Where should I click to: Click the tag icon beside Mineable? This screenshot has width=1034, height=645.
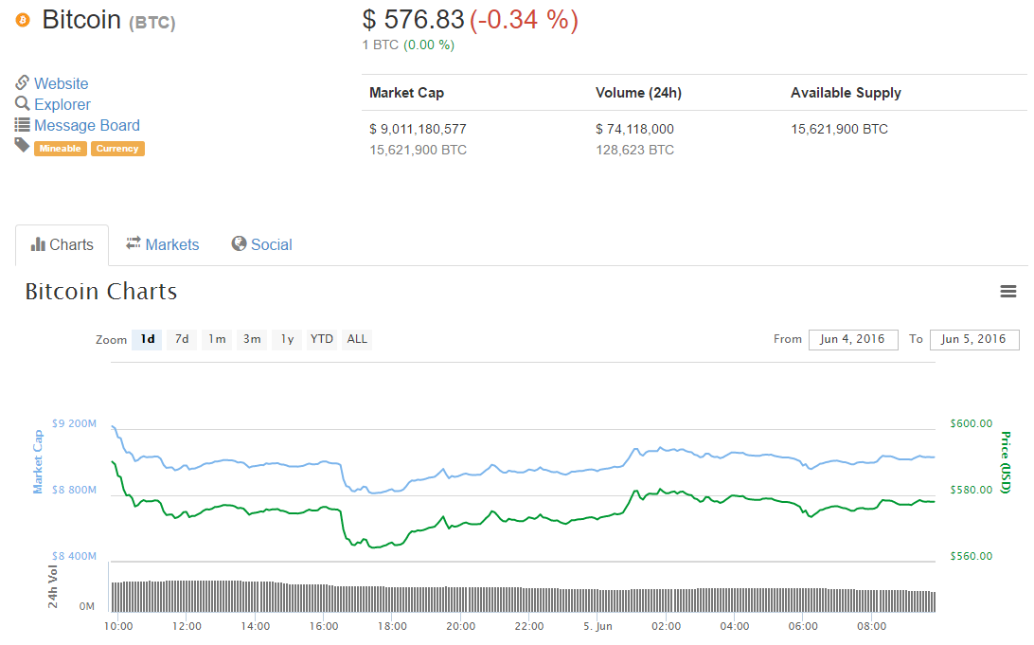(23, 146)
